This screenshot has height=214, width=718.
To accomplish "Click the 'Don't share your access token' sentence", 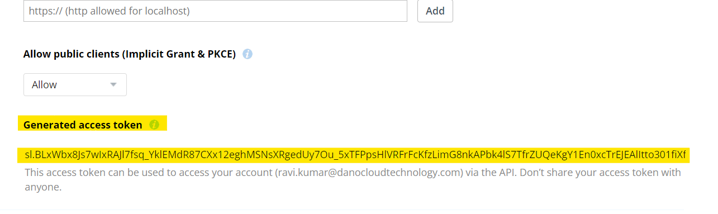I will point(599,173).
